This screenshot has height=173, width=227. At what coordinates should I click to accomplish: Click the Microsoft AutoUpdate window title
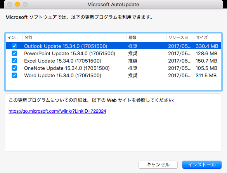[113, 5]
